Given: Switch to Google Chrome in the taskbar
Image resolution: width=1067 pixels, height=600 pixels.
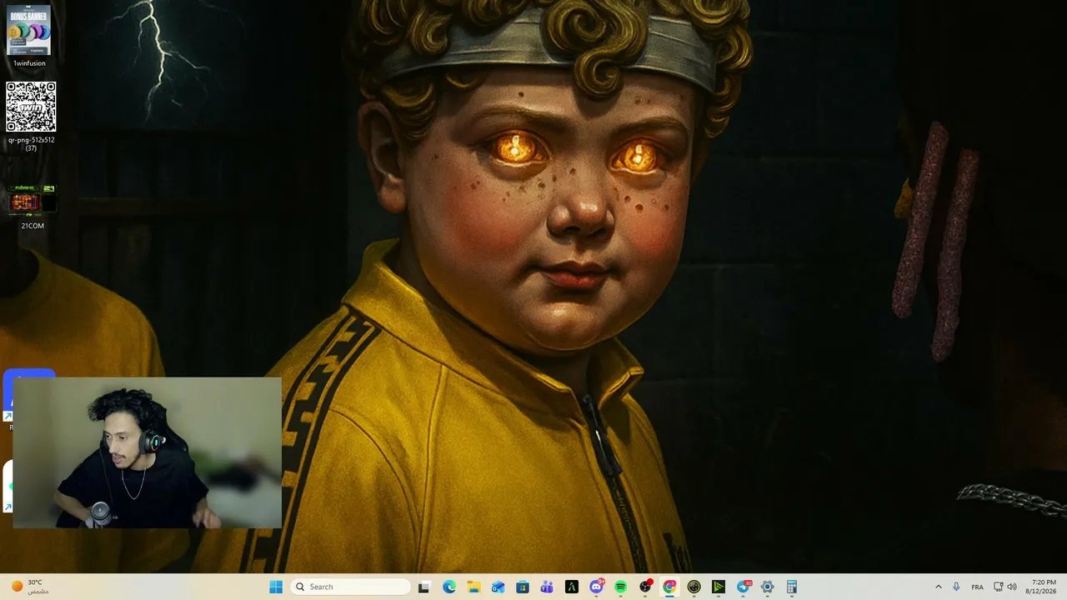Looking at the screenshot, I should pyautogui.click(x=669, y=587).
